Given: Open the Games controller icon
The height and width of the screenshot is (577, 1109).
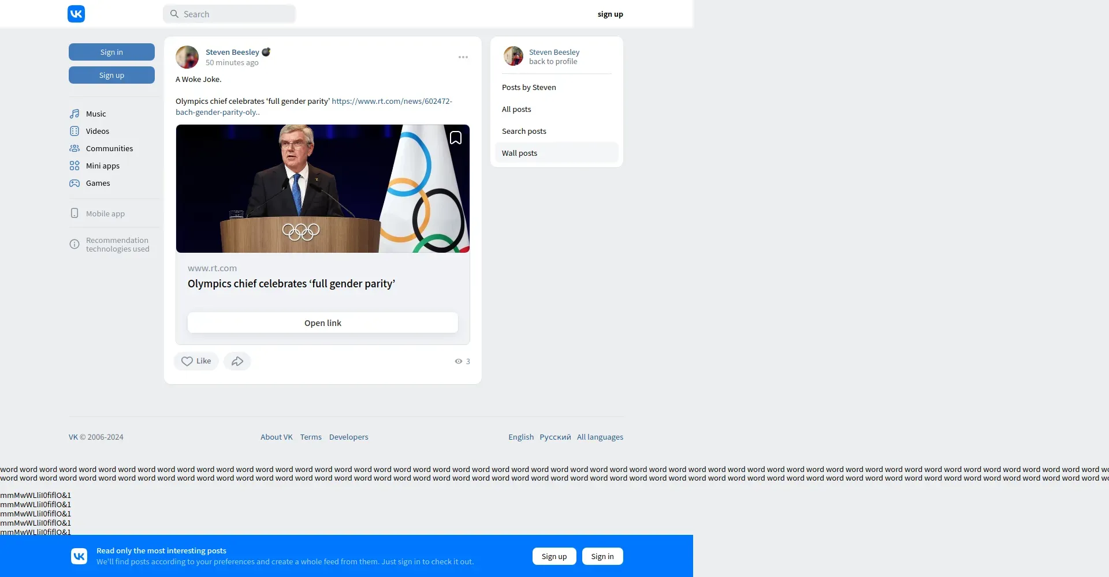Looking at the screenshot, I should pyautogui.click(x=75, y=183).
